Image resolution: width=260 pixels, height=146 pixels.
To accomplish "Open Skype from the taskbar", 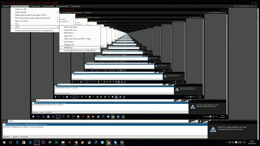I will (115, 142).
